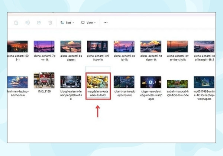The image size is (223, 156).
Task: Click the Rename icon in toolbar
Action: (x=28, y=23)
